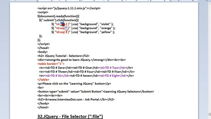Click the left indent marker on the ruler
Viewport: 211px width, 119px height.
[37, 1]
